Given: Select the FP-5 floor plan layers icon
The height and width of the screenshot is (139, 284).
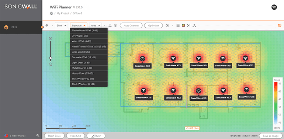Looking at the screenshot, I should (x=6, y=27).
